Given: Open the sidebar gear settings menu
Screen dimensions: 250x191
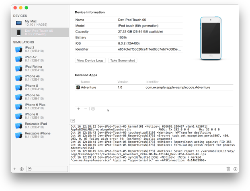Looking at the screenshot, I should coord(22,169).
